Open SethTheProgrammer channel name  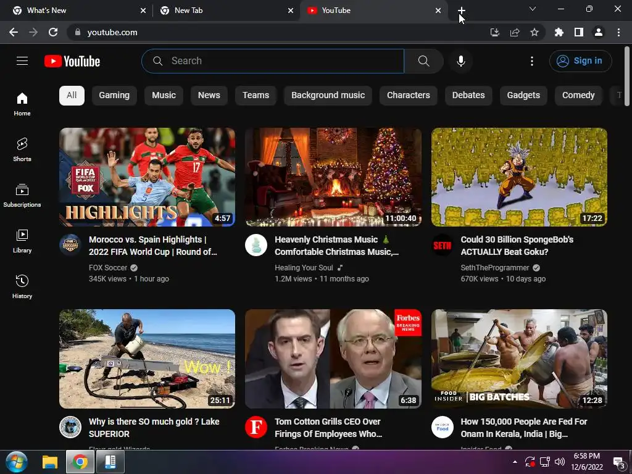[x=494, y=268]
